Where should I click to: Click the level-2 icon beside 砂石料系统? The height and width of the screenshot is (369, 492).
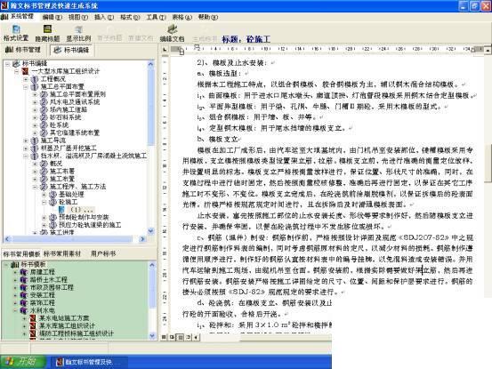pos(44,117)
